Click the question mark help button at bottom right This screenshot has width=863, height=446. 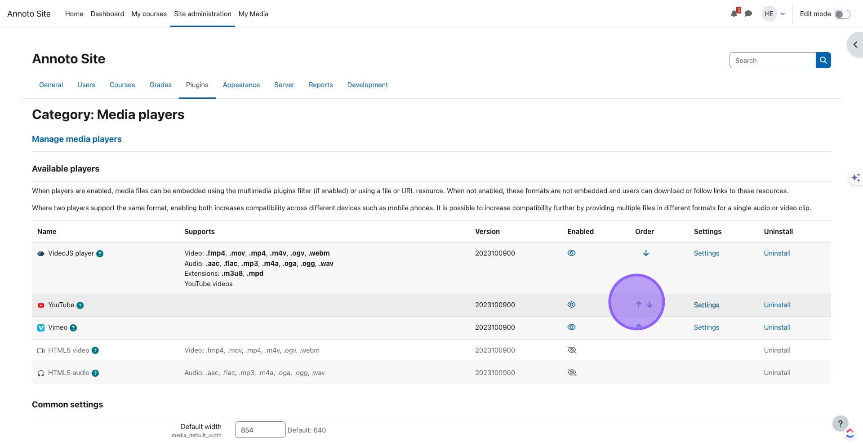(x=840, y=424)
